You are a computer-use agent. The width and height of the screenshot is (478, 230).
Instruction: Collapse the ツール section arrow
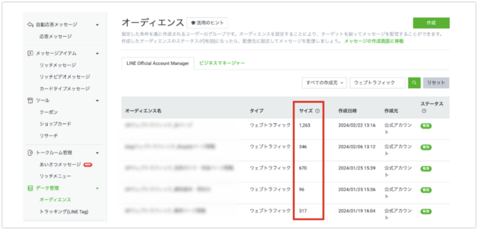click(97, 100)
